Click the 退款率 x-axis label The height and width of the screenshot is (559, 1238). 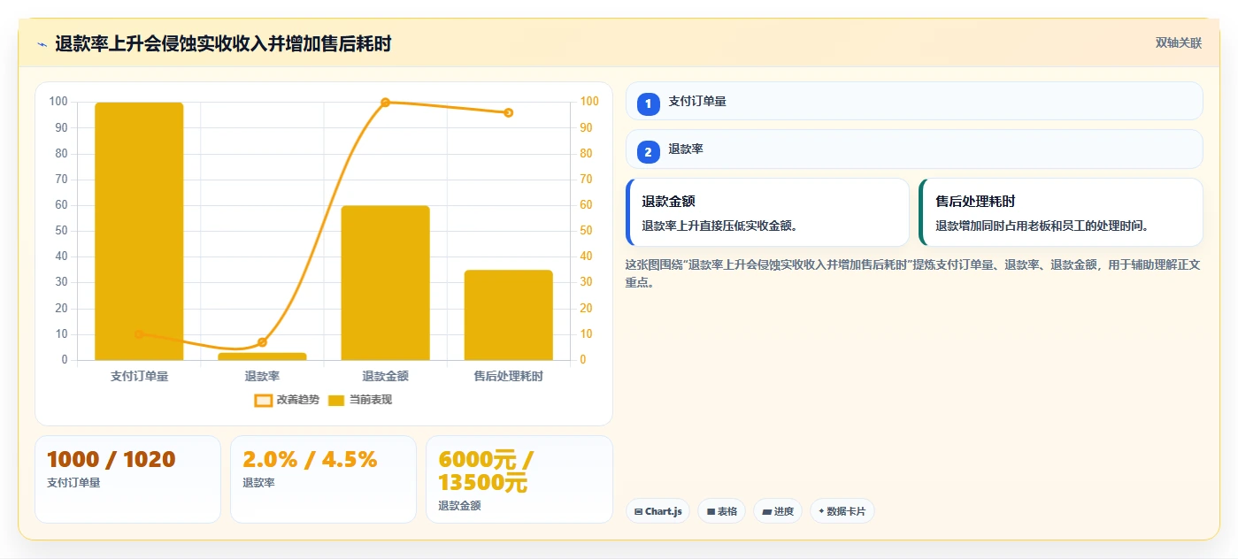coord(262,376)
